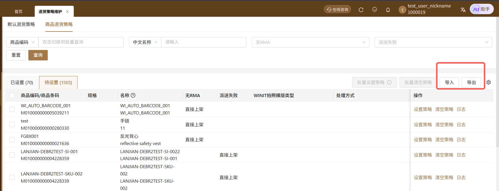Click 设置策略 for LANJIAN-DEBR2TEST-SI-001 row
Viewport: 499px width, 191px height.
[x=423, y=155]
